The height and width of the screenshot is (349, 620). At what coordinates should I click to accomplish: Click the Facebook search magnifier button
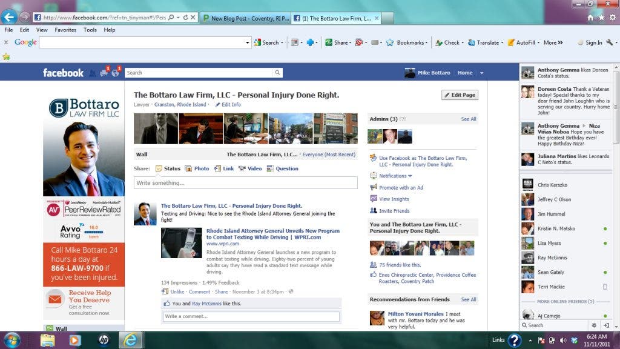pos(277,73)
